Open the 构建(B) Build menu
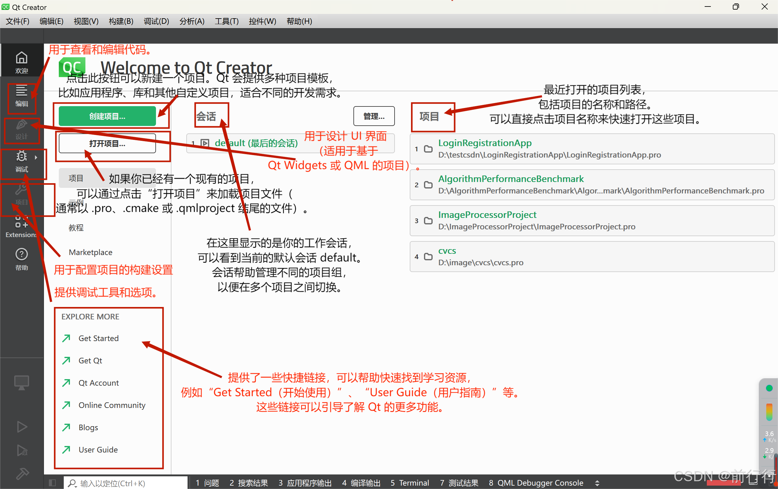This screenshot has height=489, width=778. click(x=121, y=21)
